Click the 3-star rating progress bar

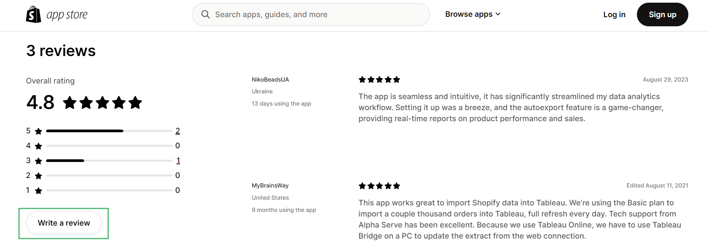click(x=109, y=161)
